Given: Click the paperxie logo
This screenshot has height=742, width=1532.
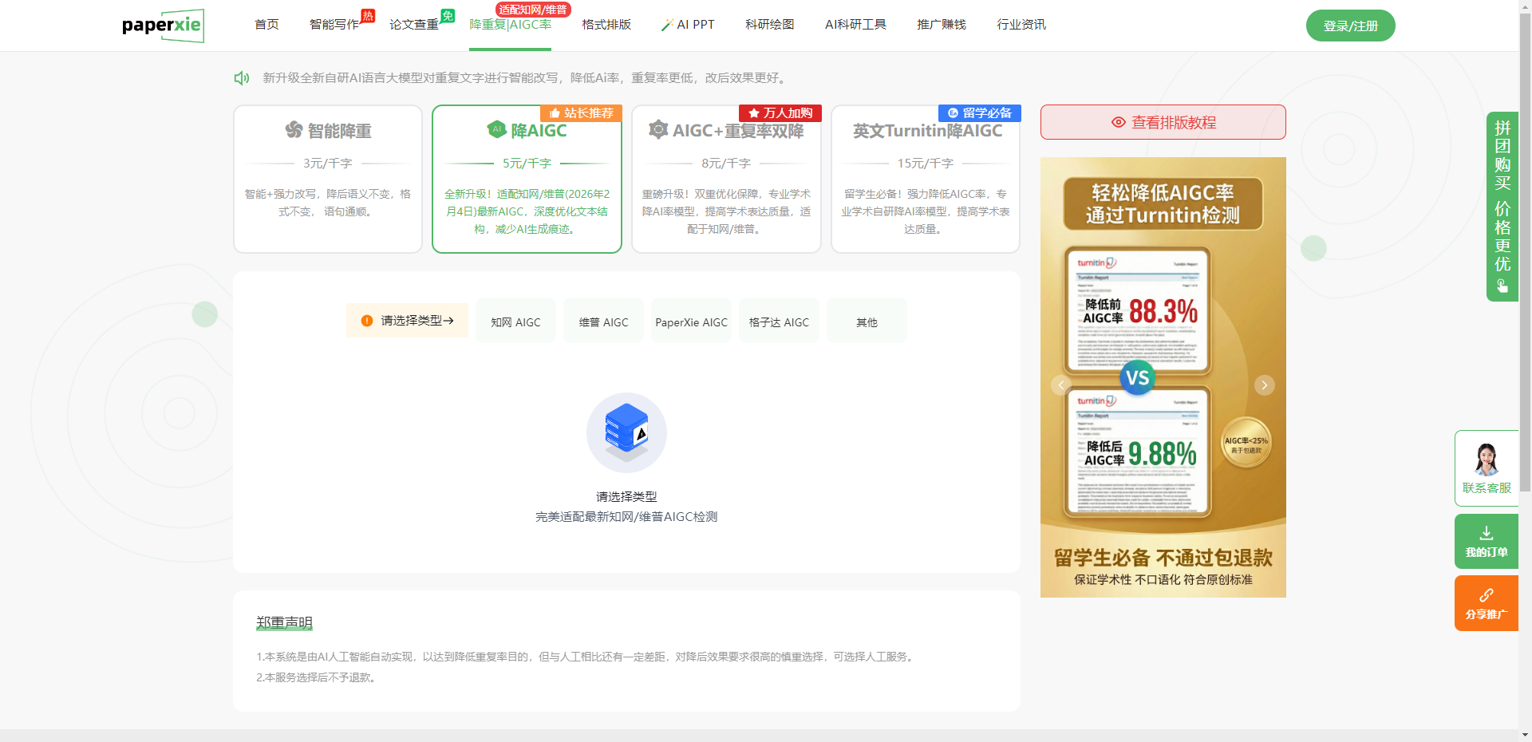Looking at the screenshot, I should [x=162, y=26].
